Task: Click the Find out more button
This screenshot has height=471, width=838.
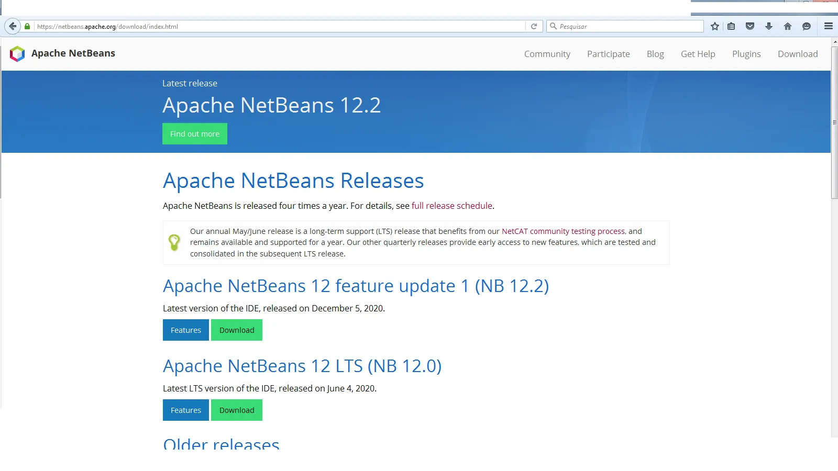Action: pyautogui.click(x=195, y=134)
